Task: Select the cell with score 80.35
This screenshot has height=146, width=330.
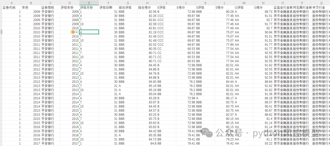Action: tap(147, 49)
